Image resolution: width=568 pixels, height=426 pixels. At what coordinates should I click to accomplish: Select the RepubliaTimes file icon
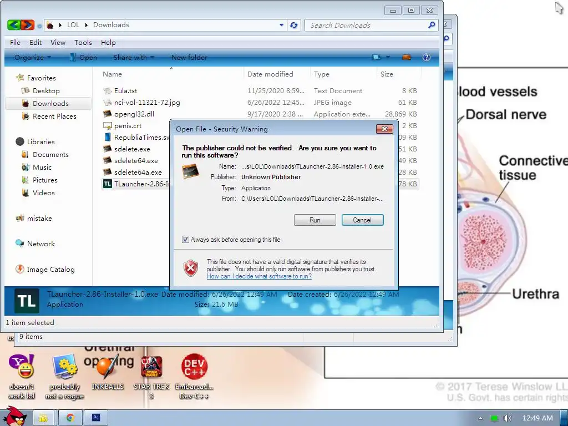pyautogui.click(x=107, y=137)
